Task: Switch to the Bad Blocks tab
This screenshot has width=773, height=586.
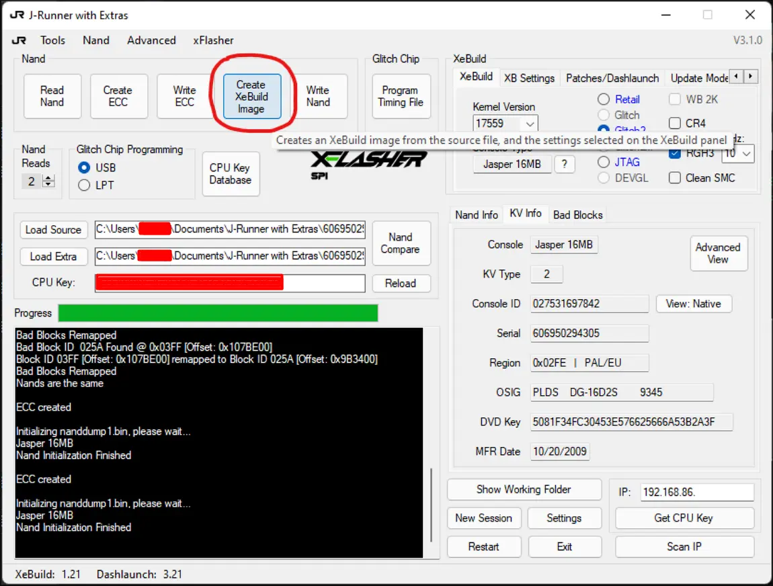Action: coord(578,215)
